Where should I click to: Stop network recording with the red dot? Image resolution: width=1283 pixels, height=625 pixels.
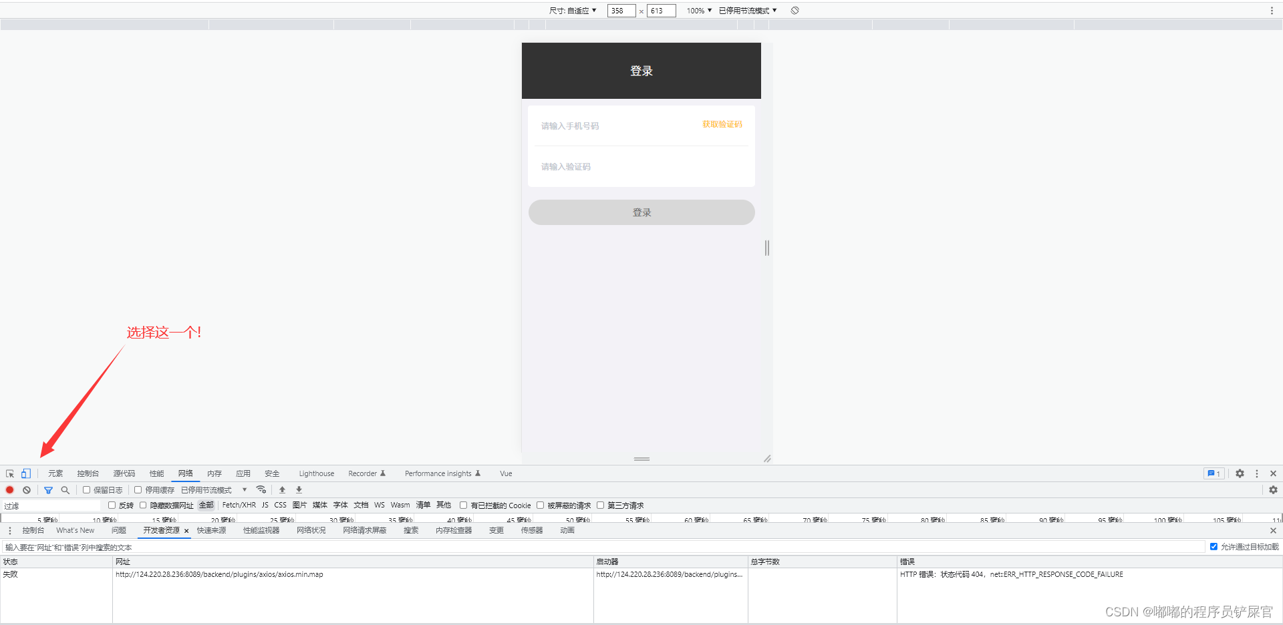(10, 489)
